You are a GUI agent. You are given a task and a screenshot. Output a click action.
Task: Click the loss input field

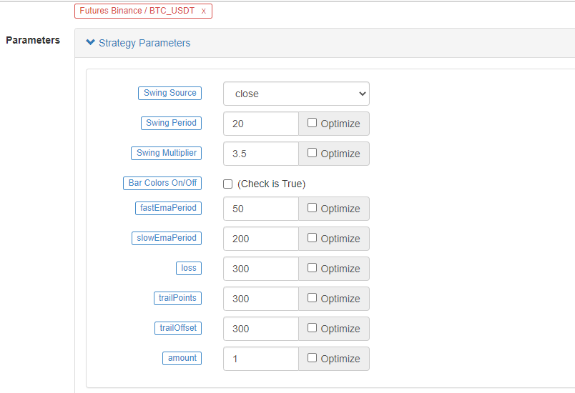coord(261,269)
